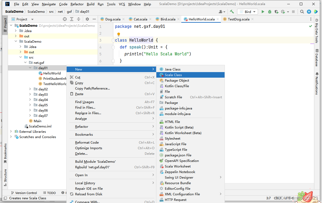
Task: Click Expand All icon in Project panel
Action: coord(72,19)
